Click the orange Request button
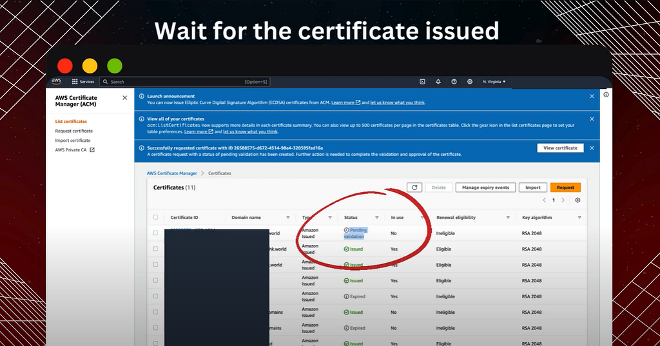 565,187
